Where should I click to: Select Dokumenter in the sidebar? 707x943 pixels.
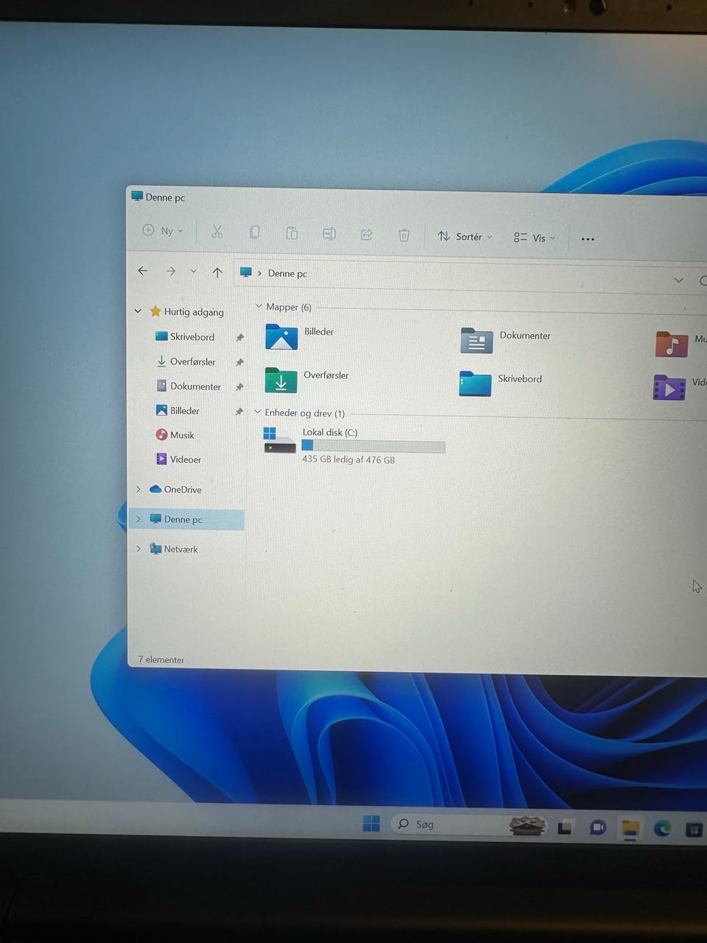point(189,386)
